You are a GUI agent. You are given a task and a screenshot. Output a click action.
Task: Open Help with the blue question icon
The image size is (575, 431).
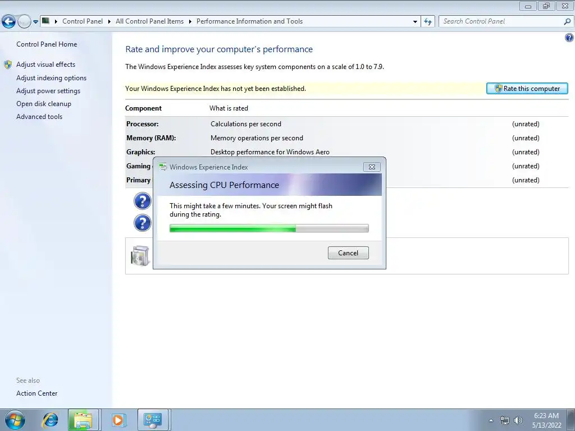(x=569, y=38)
